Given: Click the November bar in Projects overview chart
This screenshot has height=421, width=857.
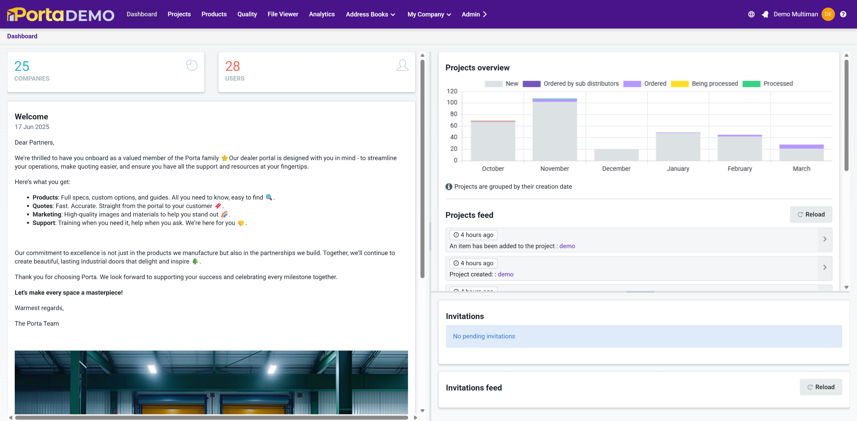Looking at the screenshot, I should pos(555,130).
